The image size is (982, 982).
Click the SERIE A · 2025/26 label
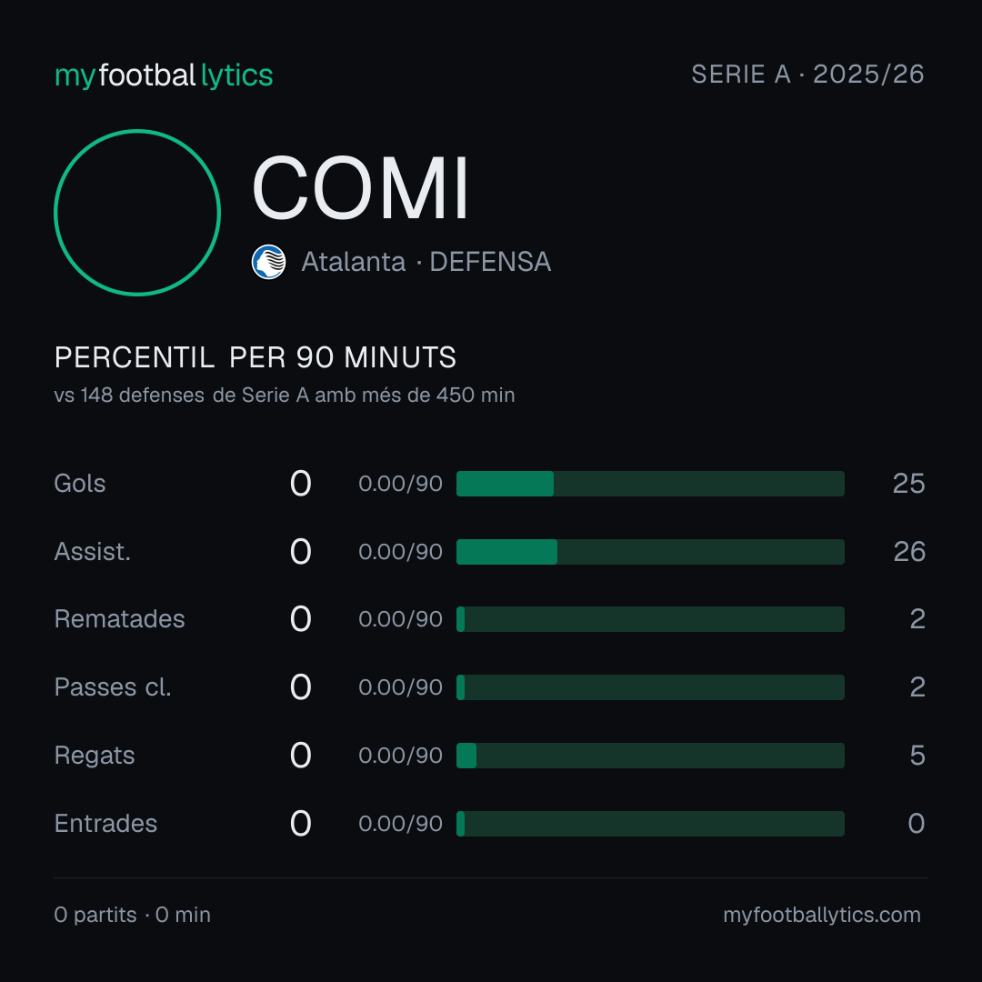pyautogui.click(x=807, y=74)
